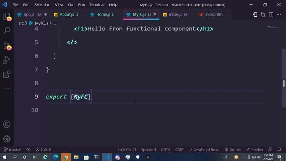Screen dimensions: 286x161
Task: Click the MyFC identifier on line 9
Action: (80, 97)
